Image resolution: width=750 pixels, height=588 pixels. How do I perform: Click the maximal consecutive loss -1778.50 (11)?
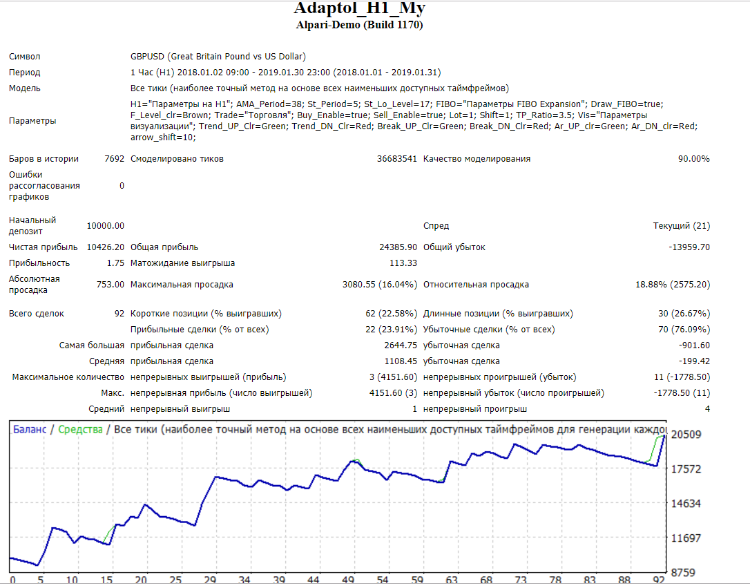[x=682, y=392]
